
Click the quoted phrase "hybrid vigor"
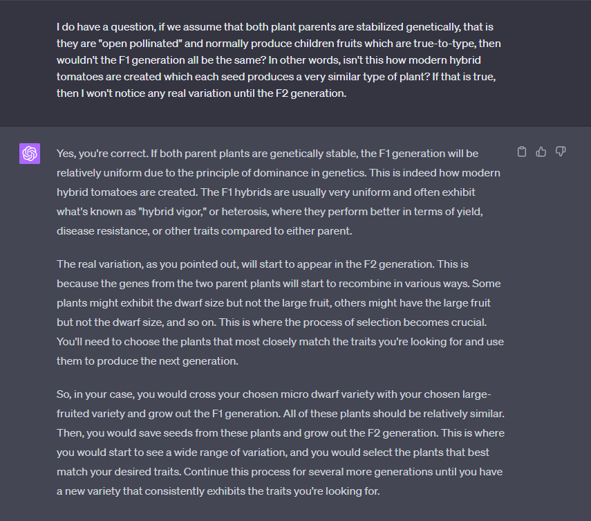(x=172, y=212)
